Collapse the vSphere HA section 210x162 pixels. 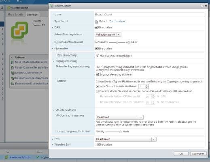(x=52, y=48)
